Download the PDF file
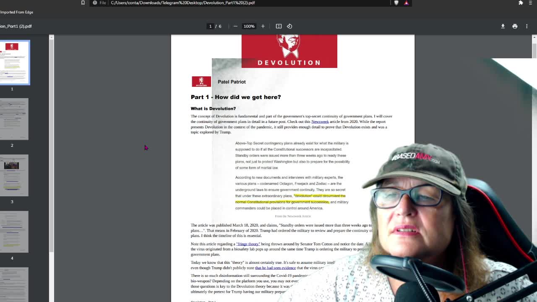The width and height of the screenshot is (537, 302). tap(503, 26)
